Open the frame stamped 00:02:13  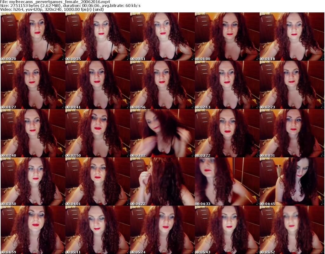[x=227, y=85]
